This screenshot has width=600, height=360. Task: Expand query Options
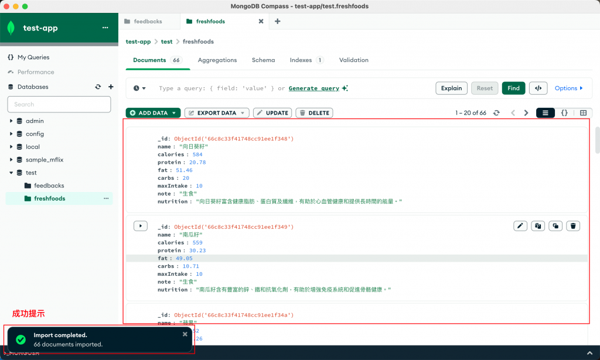coord(569,88)
